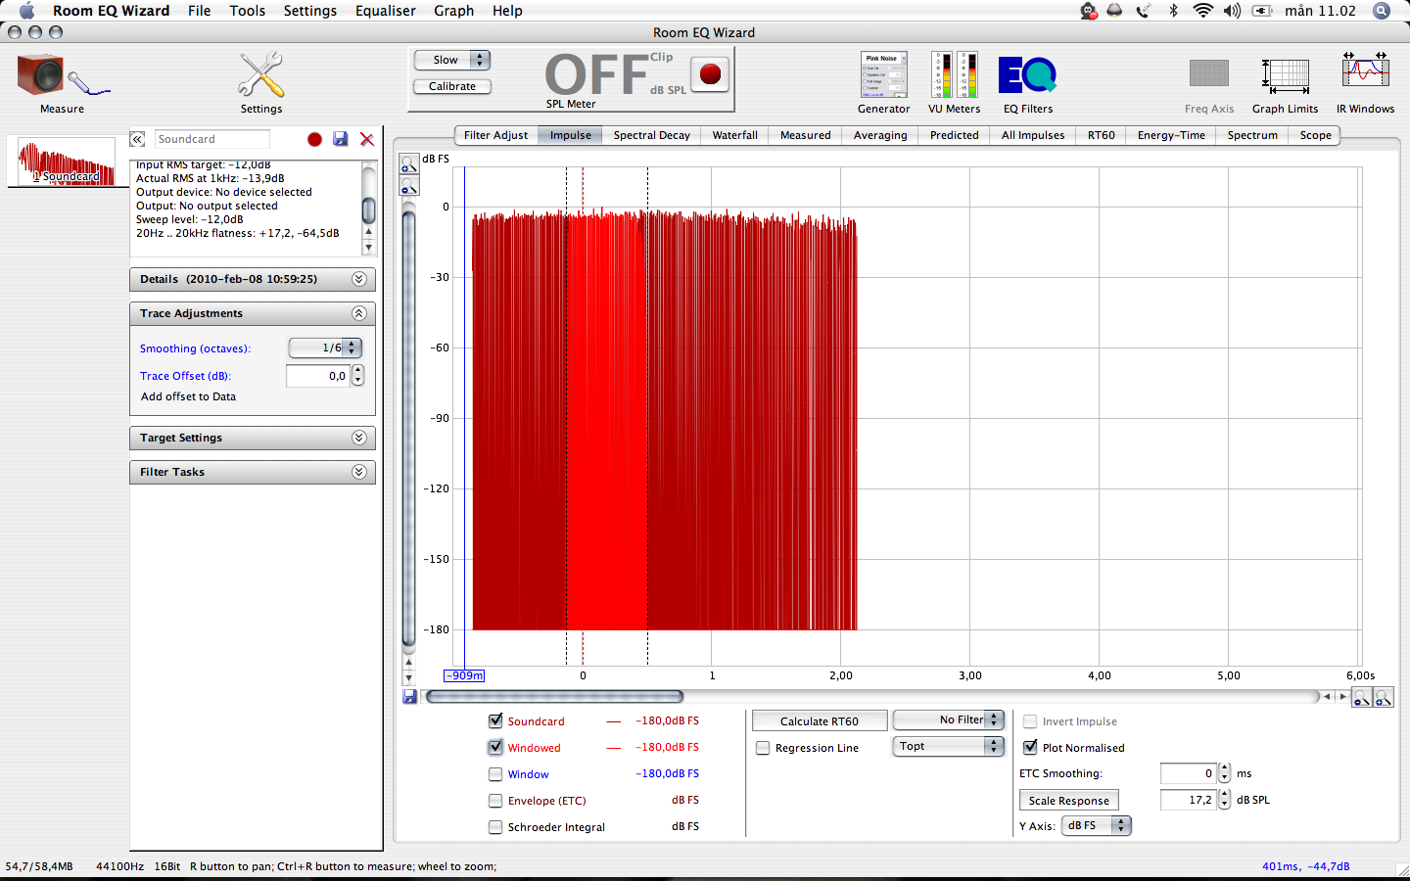Viewport: 1410px width, 881px height.
Task: Zoom in vertically with the magnifier plus
Action: point(409,164)
